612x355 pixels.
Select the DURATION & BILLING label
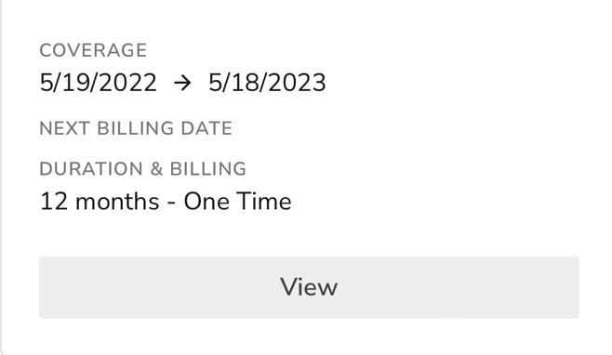pos(143,169)
